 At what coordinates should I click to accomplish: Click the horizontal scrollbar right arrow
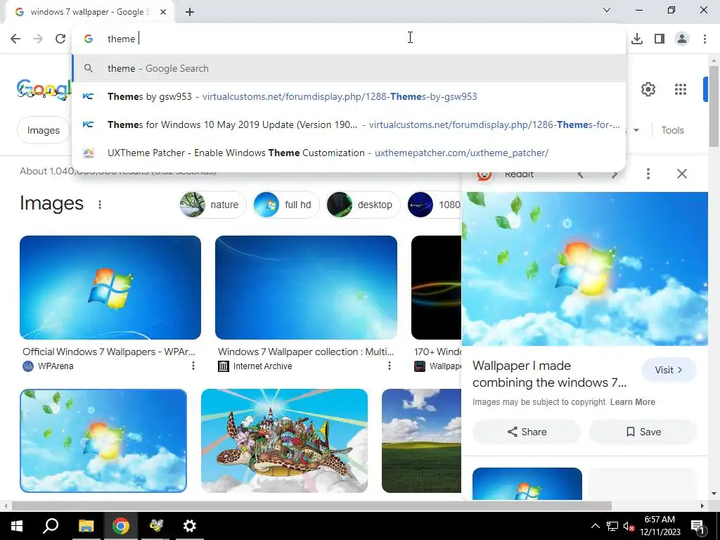point(702,506)
